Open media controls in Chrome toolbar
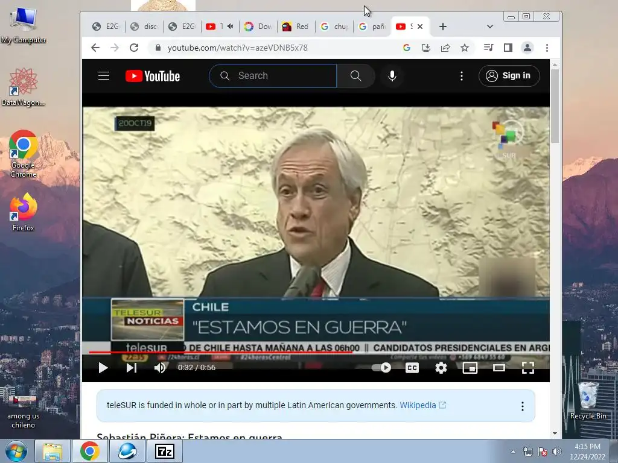This screenshot has height=463, width=618. tap(488, 48)
